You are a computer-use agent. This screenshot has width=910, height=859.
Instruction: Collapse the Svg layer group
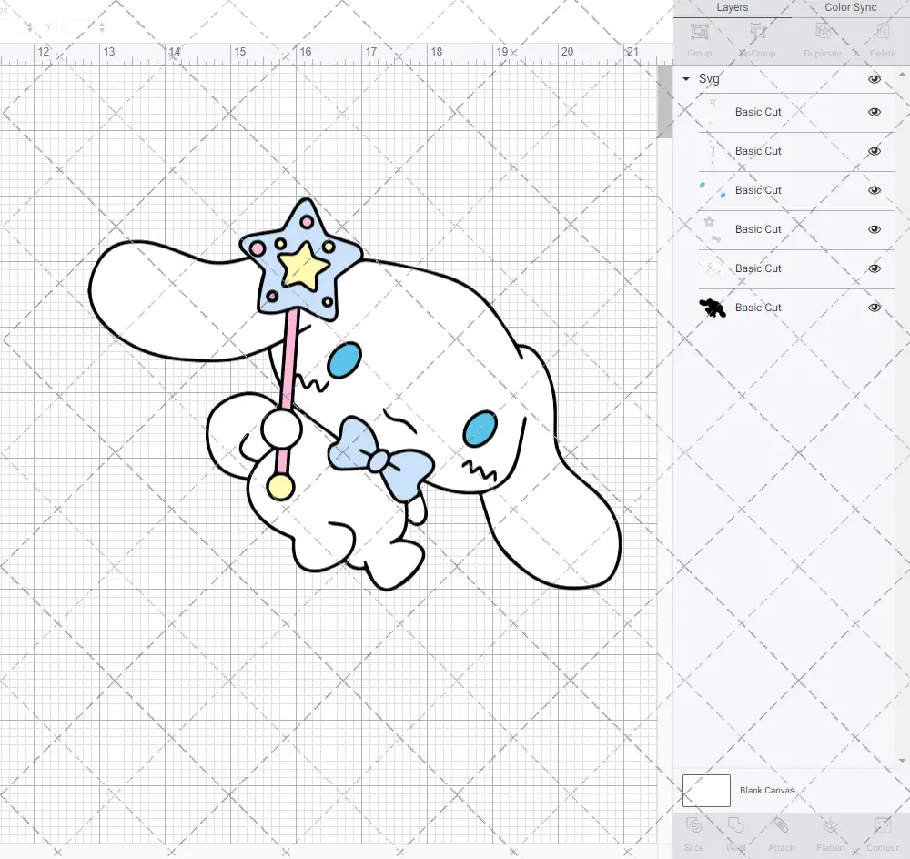[685, 79]
